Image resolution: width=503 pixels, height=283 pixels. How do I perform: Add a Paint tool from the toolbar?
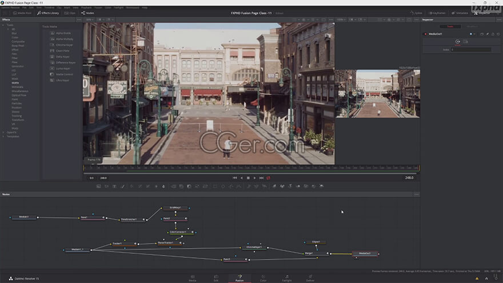pos(122,186)
